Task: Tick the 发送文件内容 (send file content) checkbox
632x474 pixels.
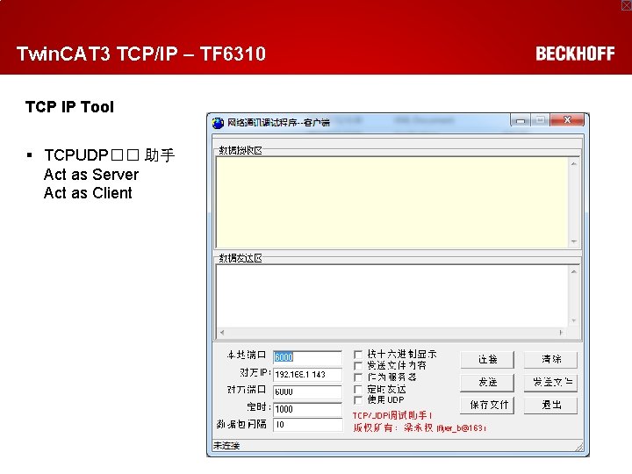Action: pyautogui.click(x=358, y=365)
